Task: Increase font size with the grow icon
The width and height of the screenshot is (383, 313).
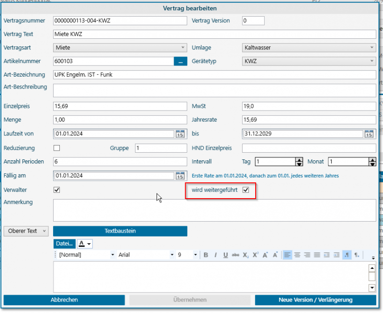Action: (265, 255)
